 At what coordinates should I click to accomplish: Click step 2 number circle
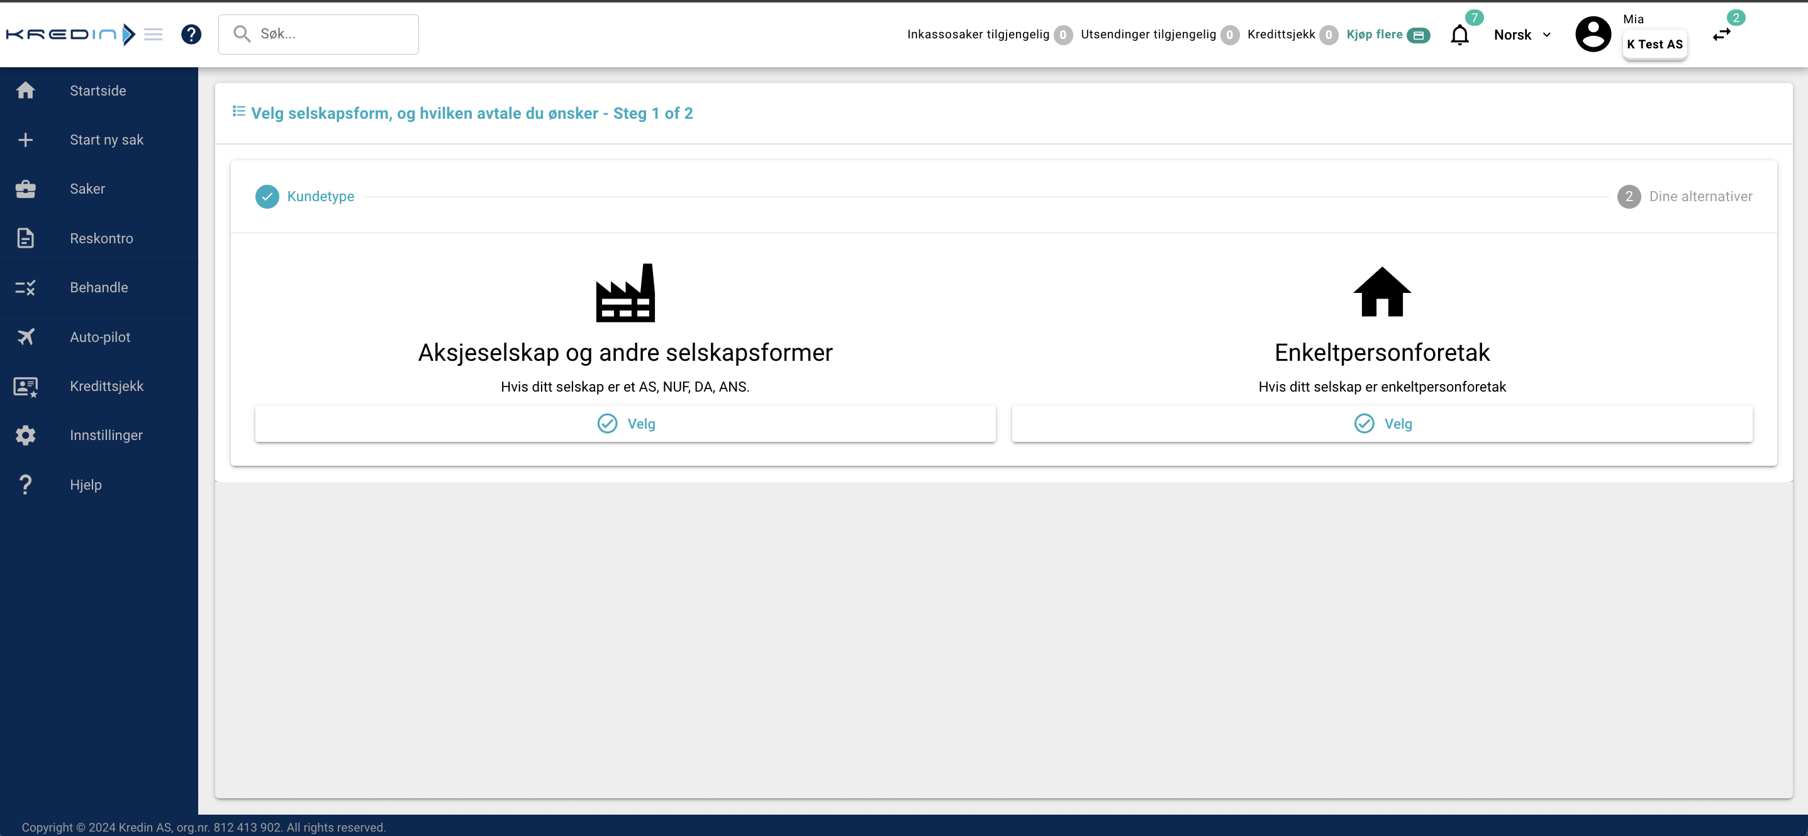click(1628, 197)
